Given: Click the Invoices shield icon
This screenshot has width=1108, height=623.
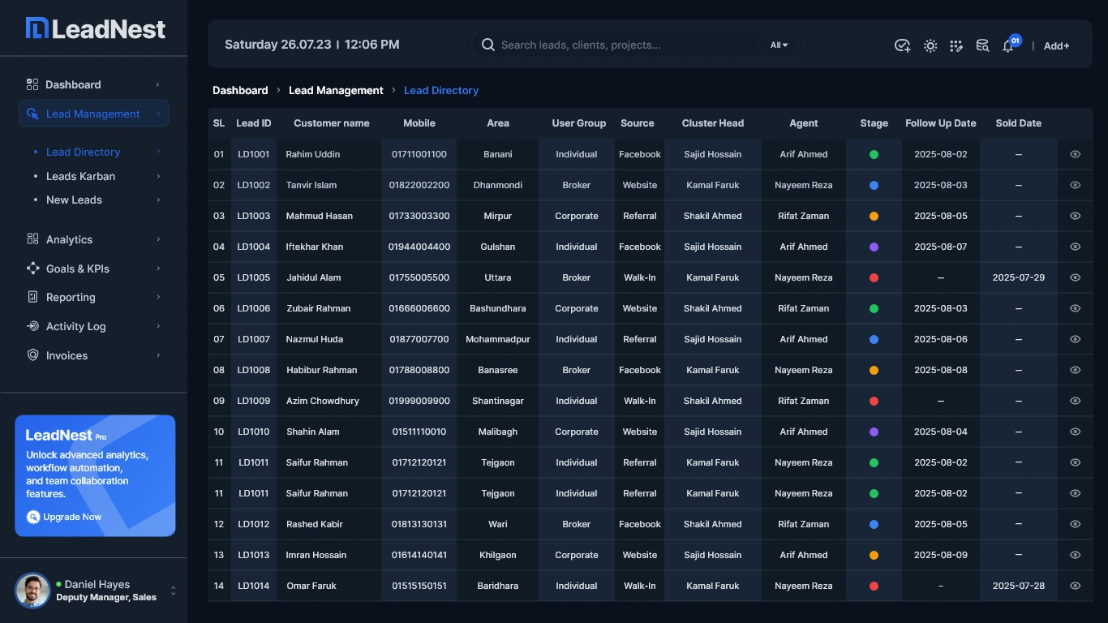Looking at the screenshot, I should (32, 355).
